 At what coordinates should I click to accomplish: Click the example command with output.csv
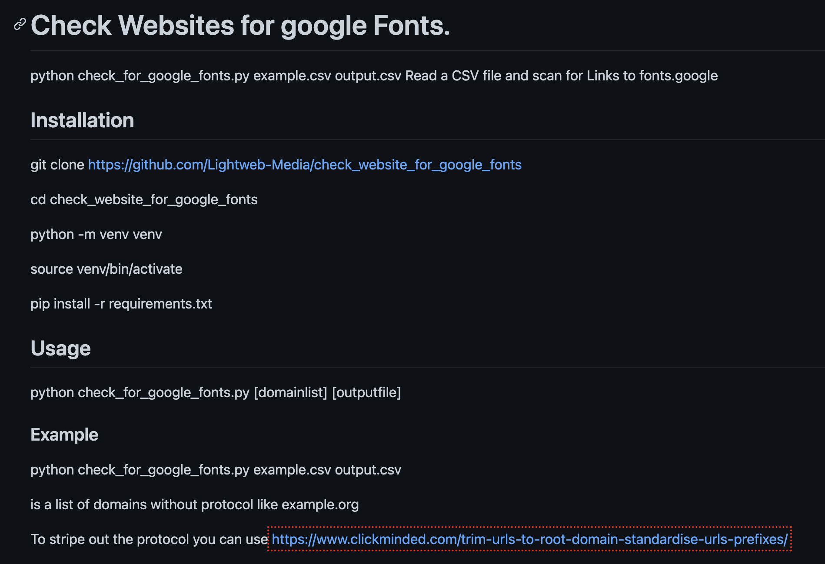coord(216,470)
